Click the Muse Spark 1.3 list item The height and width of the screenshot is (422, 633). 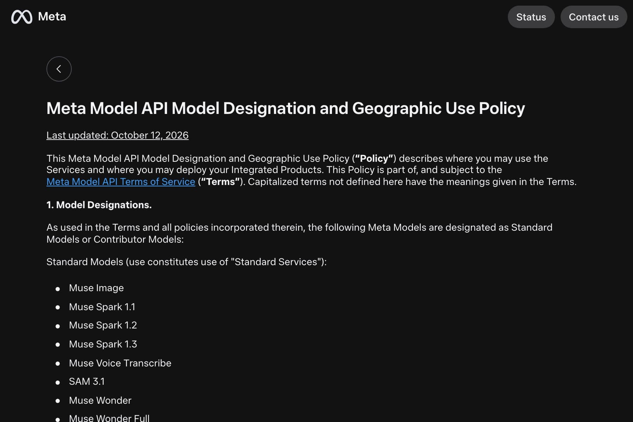pos(103,344)
